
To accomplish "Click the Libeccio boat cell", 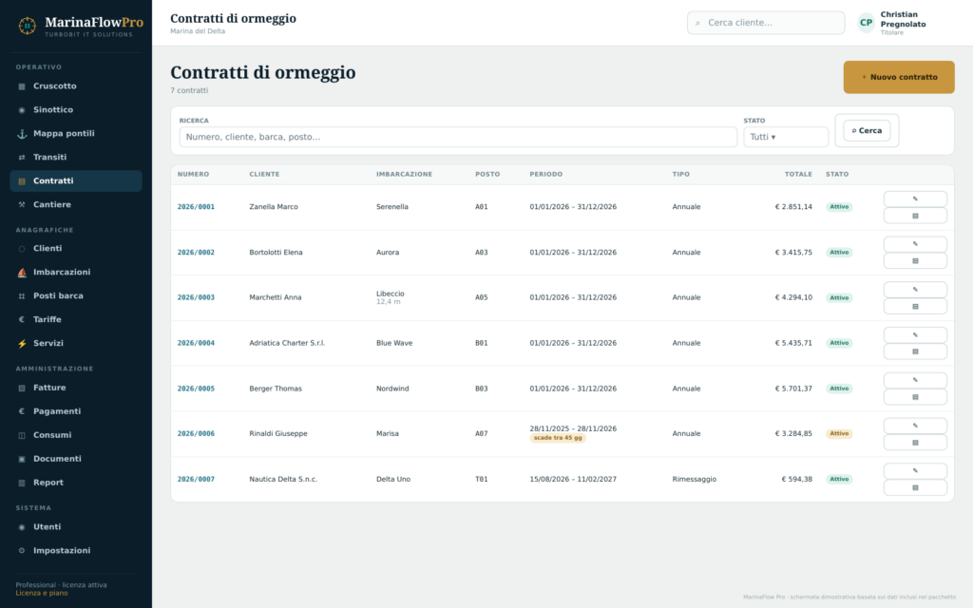I will (391, 297).
